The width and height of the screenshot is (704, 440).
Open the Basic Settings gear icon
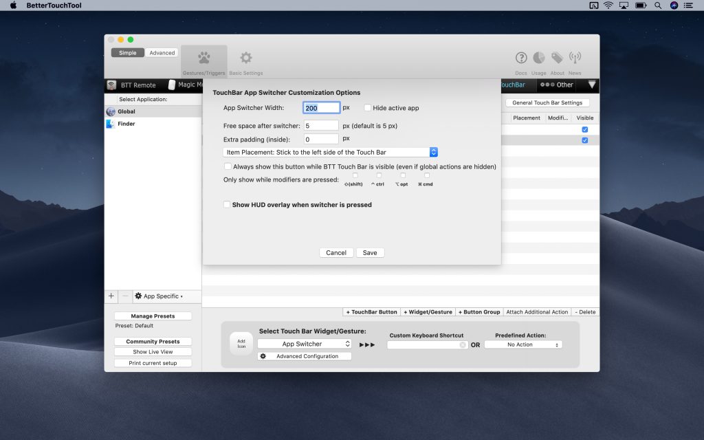(x=245, y=58)
